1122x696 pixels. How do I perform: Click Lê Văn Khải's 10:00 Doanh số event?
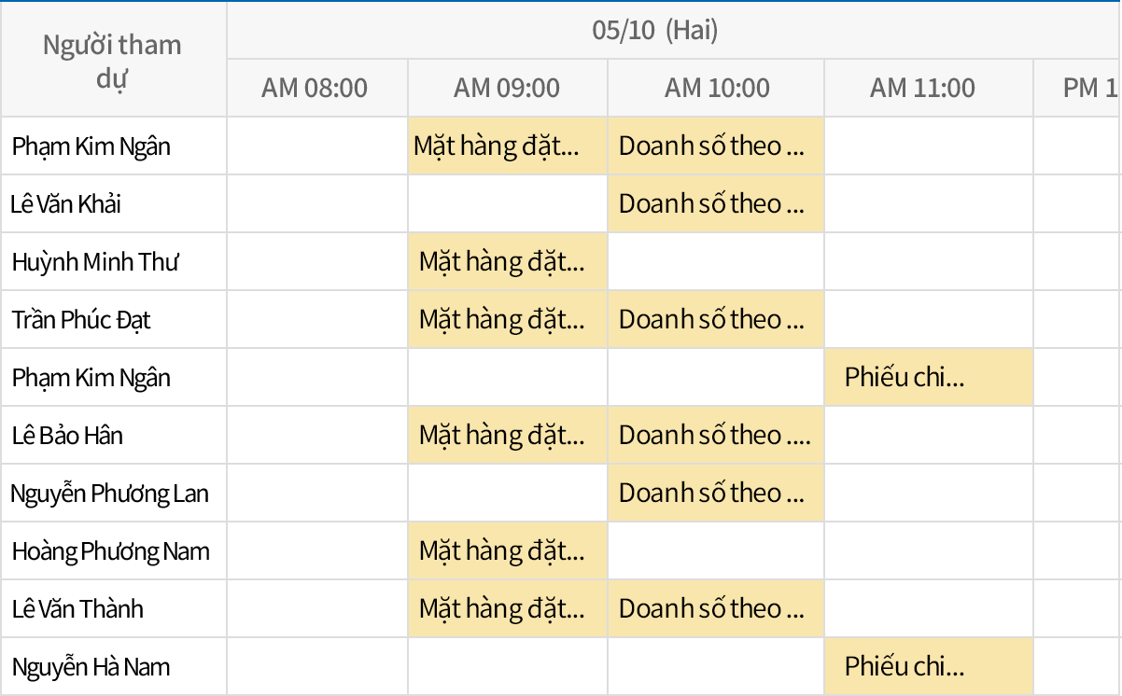(x=715, y=203)
